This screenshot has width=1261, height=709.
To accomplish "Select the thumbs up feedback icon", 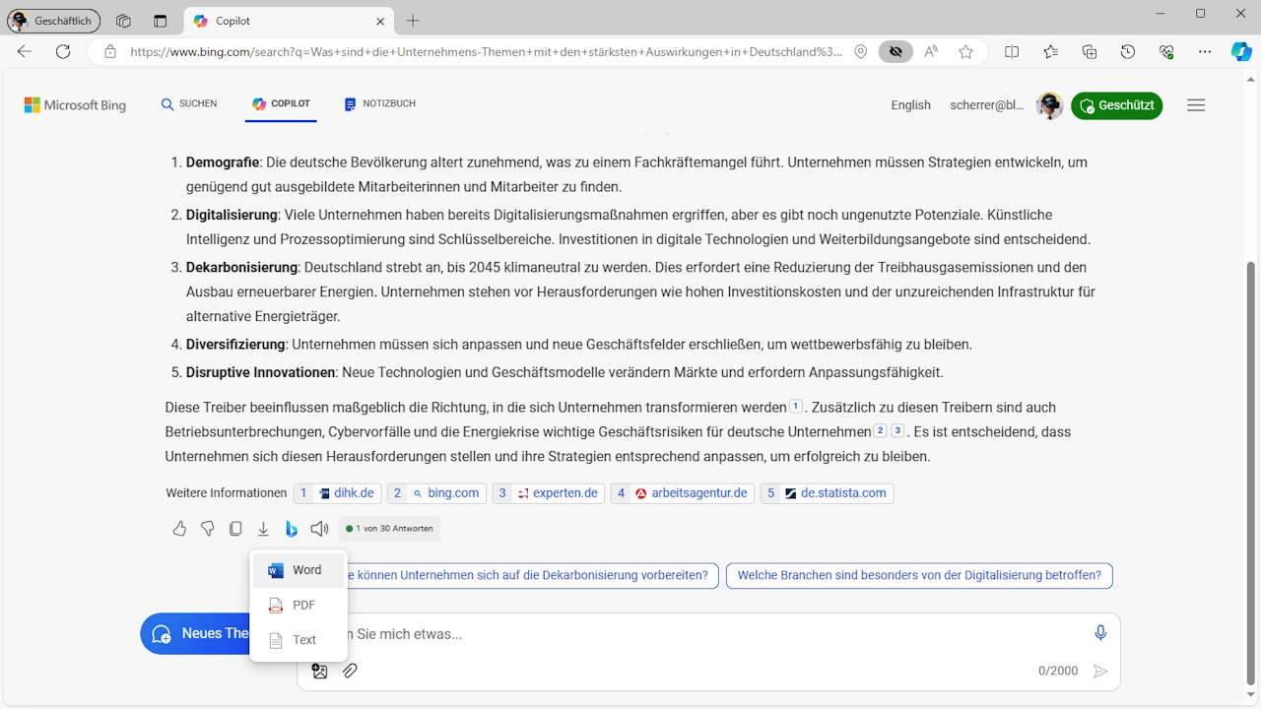I will (179, 529).
